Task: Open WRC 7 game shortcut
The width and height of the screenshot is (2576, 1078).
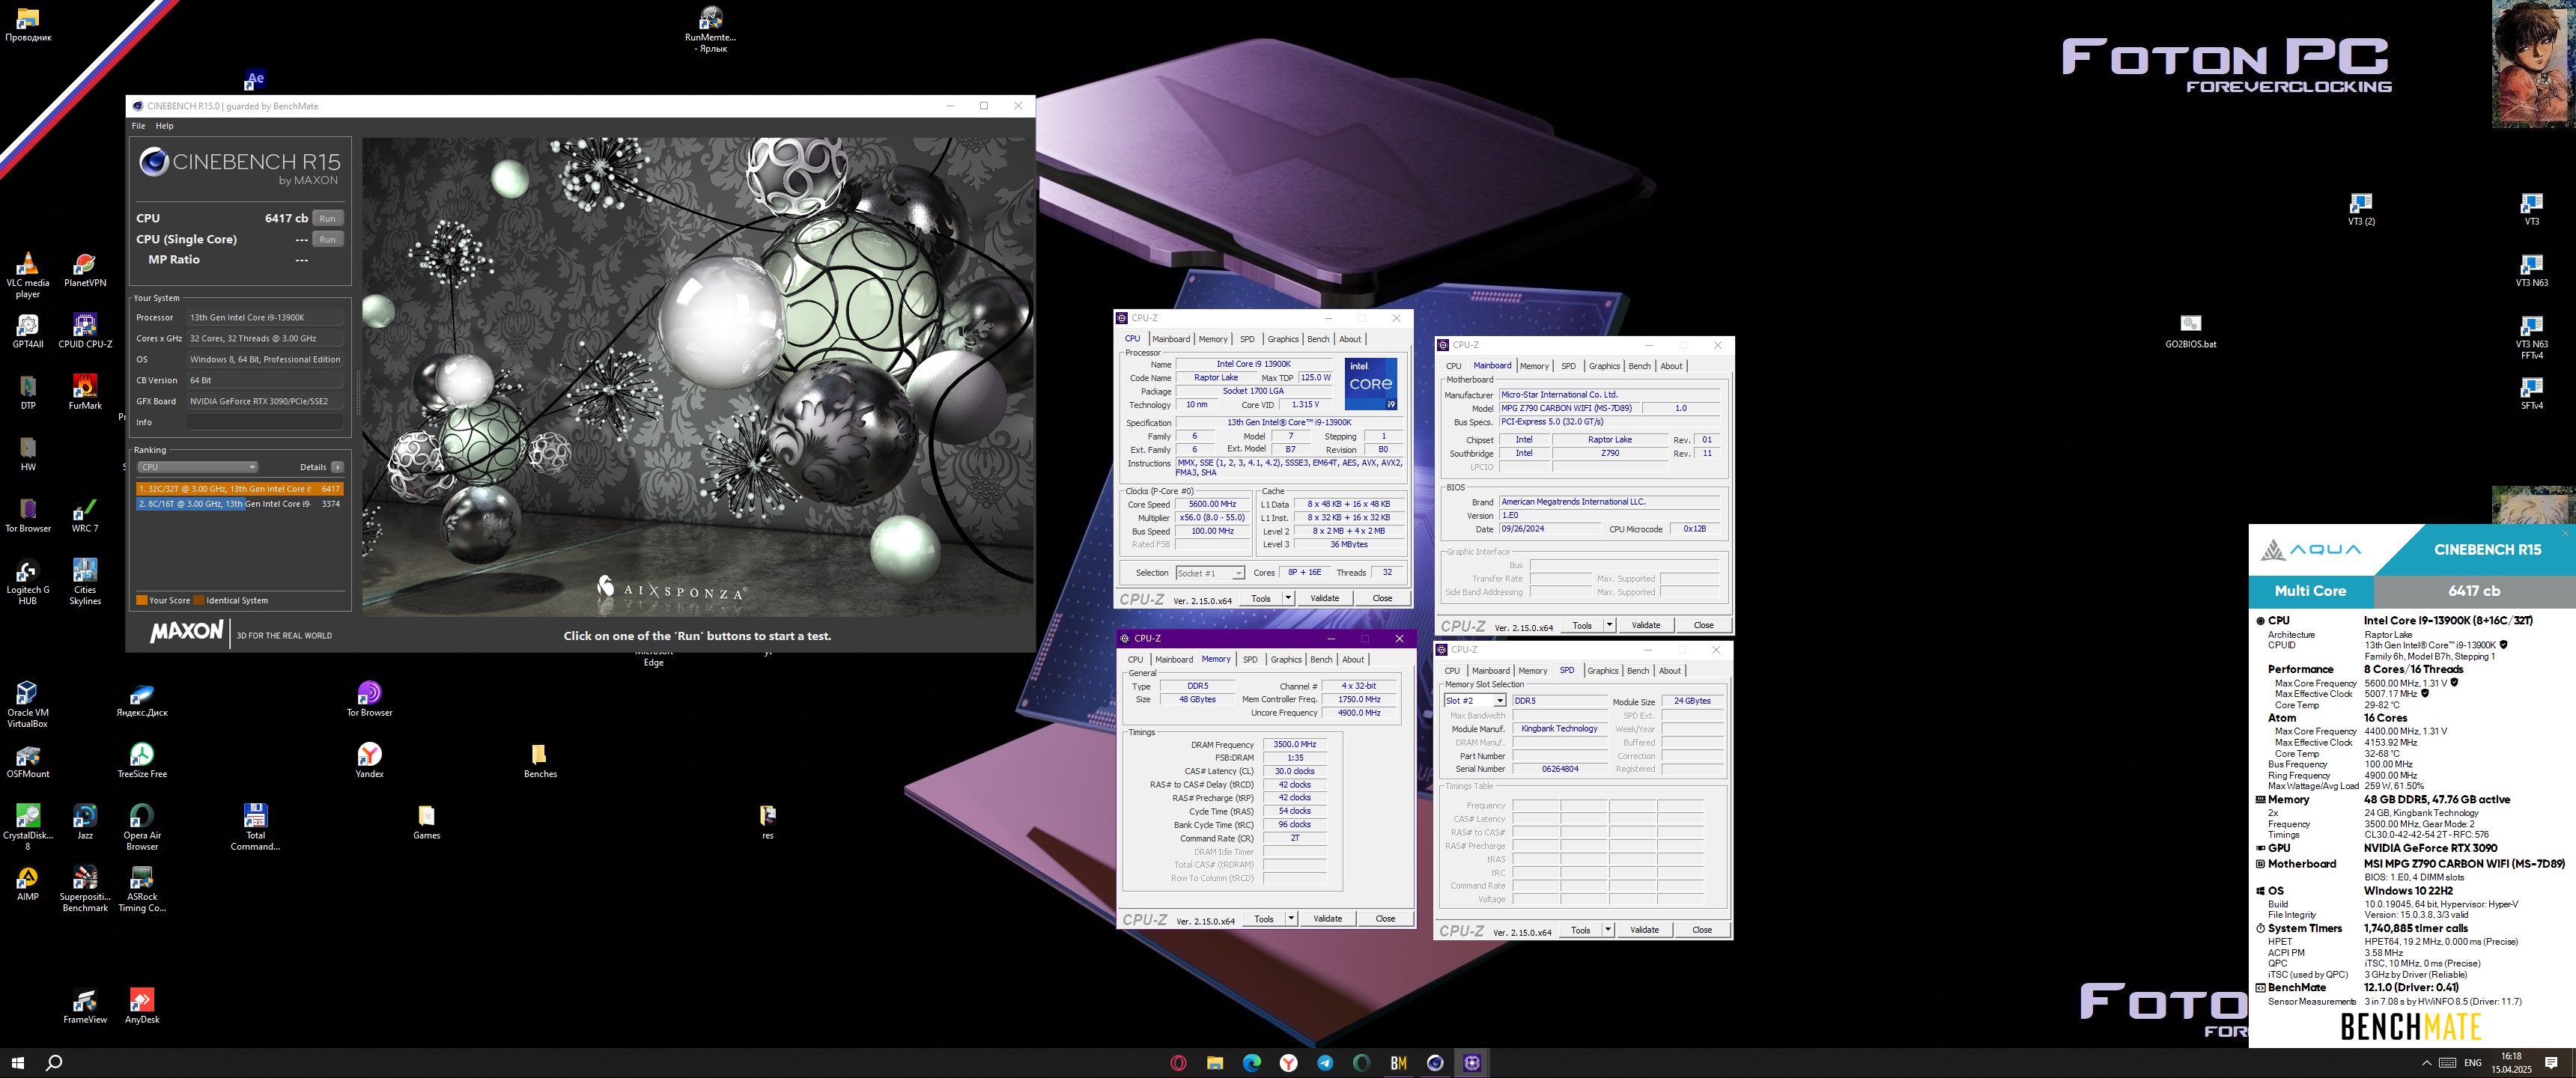Action: 85,515
